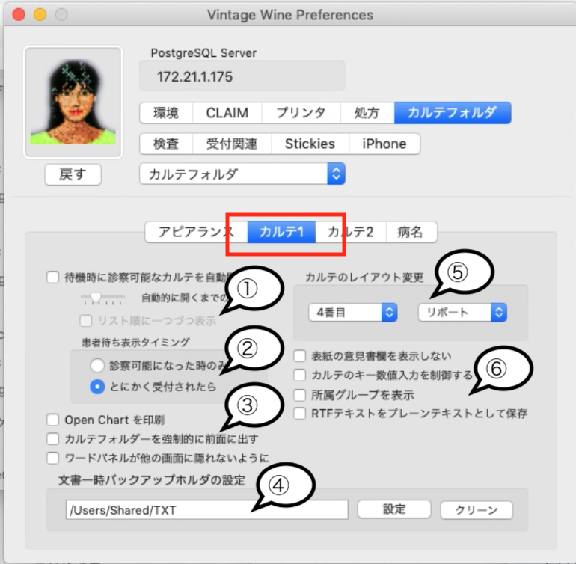The width and height of the screenshot is (576, 564).
Task: Expand the リポート dropdown
Action: (462, 313)
